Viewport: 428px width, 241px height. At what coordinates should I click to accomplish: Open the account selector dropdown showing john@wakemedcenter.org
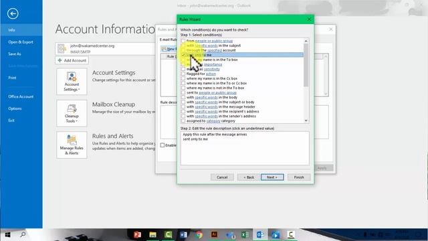pyautogui.click(x=105, y=48)
